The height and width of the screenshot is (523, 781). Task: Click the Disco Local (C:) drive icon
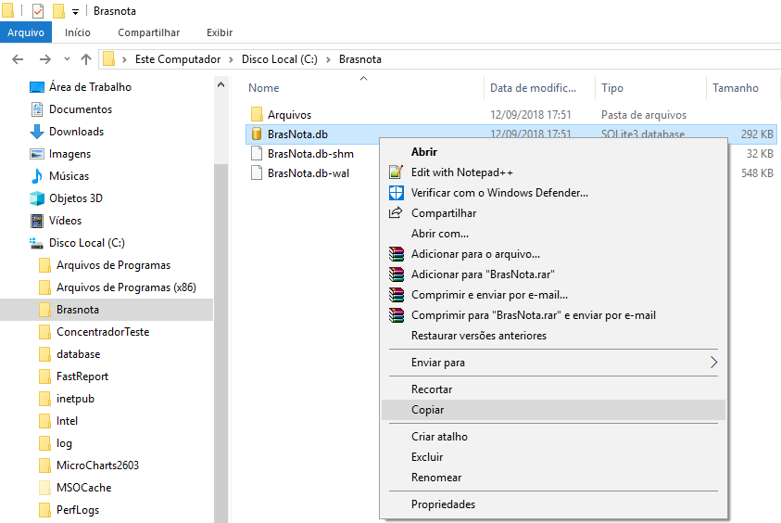pyautogui.click(x=36, y=243)
